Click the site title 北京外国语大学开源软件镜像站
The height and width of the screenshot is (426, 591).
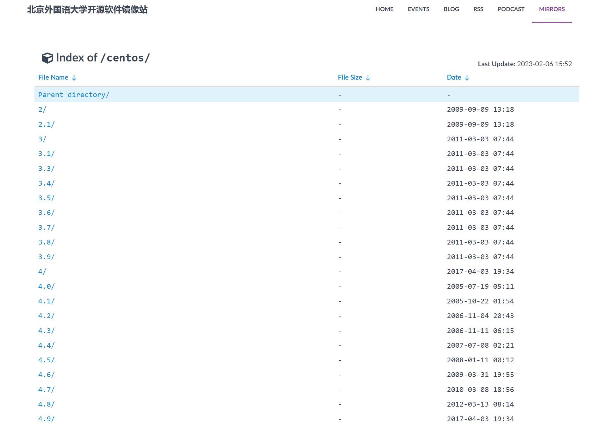coord(87,10)
